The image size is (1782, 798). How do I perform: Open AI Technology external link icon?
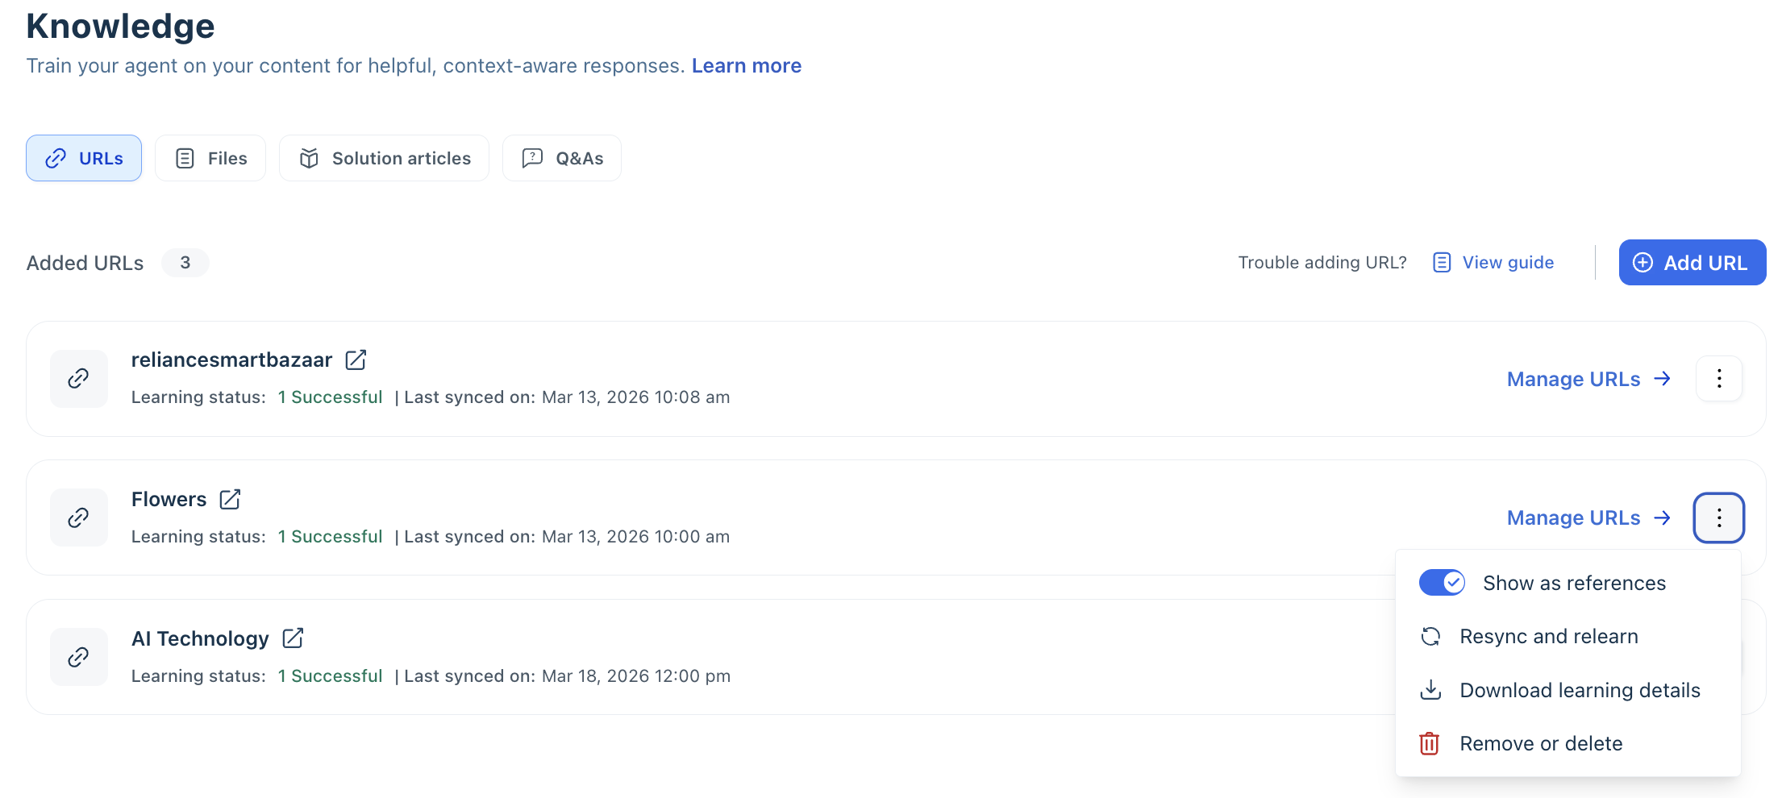[293, 638]
